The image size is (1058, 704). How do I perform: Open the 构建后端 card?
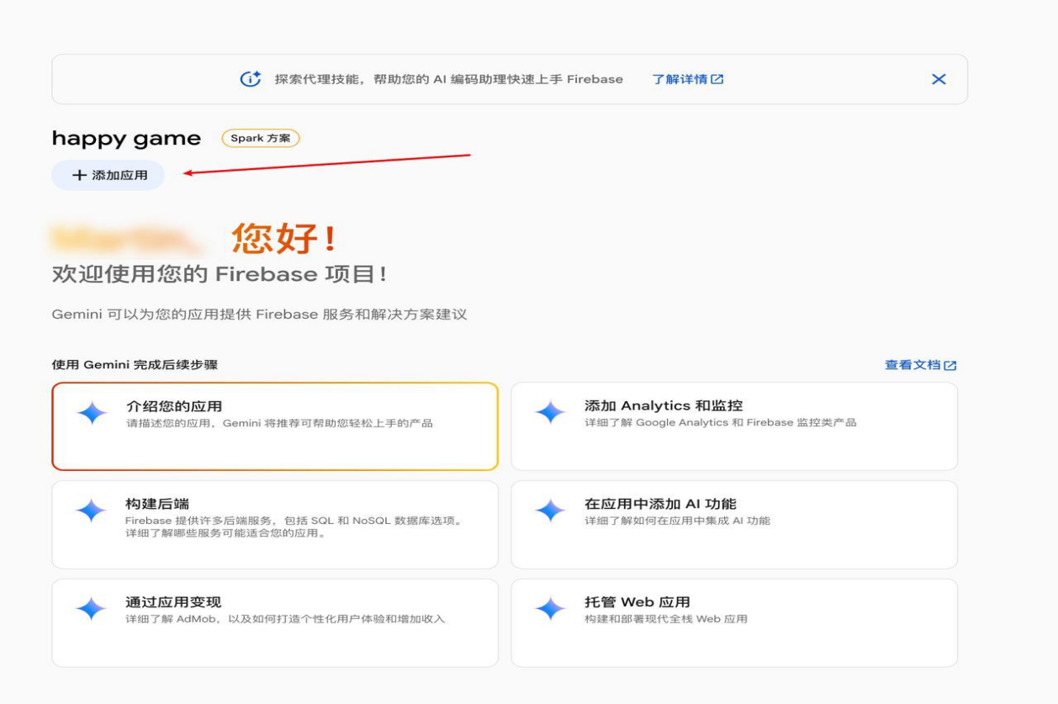(x=275, y=524)
